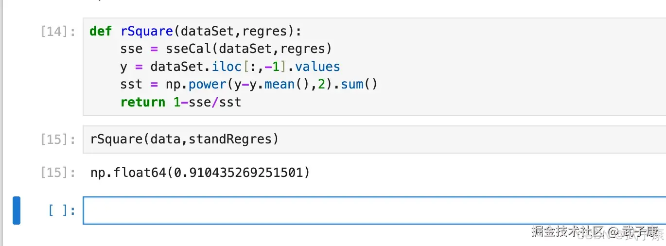The image size is (666, 246).
Task: Click the "power" method in sst line
Action: (x=208, y=85)
